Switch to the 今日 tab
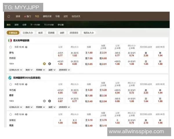 (x=37, y=17)
